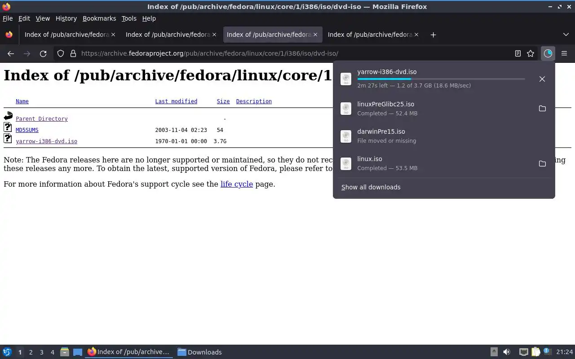This screenshot has height=359, width=575.
Task: Cancel the yarrow-i386-dvd.iso download
Action: pyautogui.click(x=542, y=79)
